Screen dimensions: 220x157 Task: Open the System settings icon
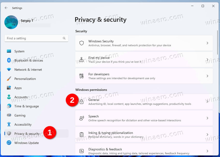pos(9,51)
